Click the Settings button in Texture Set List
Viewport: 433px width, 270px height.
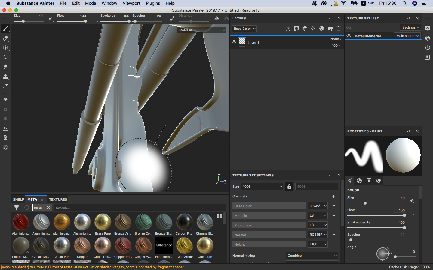(411, 27)
